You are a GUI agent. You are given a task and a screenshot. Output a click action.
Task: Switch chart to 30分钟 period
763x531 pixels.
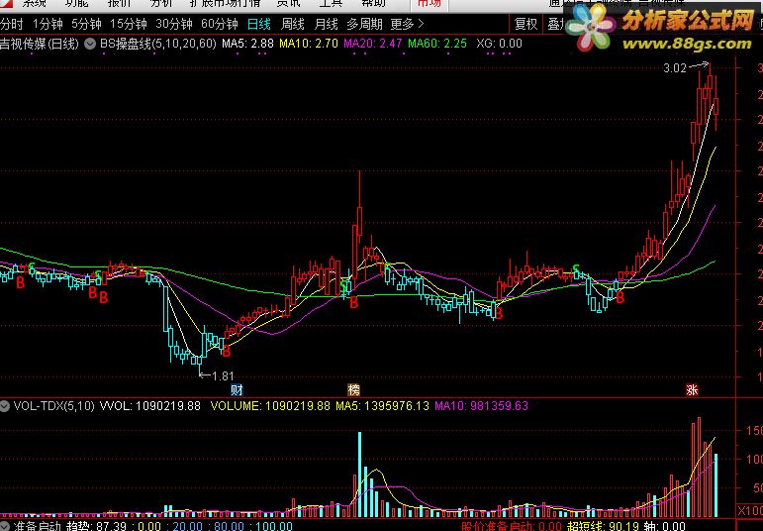click(x=174, y=24)
